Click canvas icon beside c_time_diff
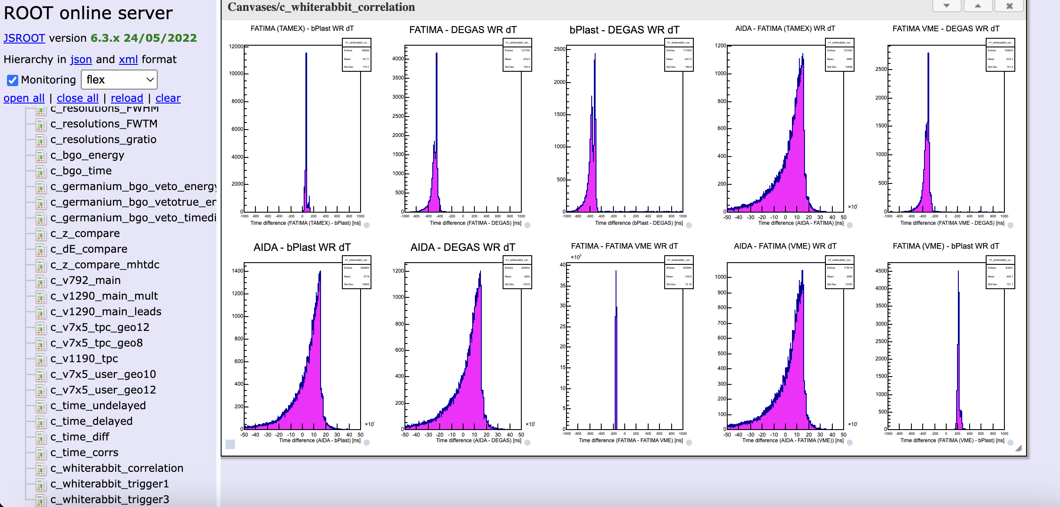 tap(41, 437)
